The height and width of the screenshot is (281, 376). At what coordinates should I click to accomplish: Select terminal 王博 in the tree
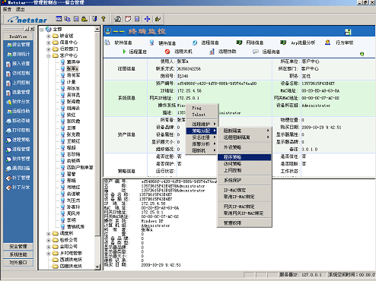coord(71,128)
